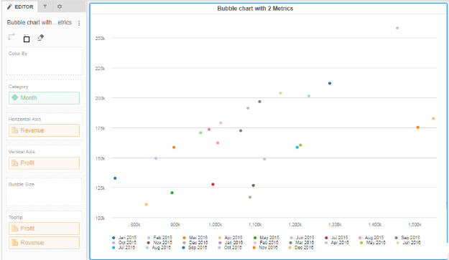Image resolution: width=449 pixels, height=260 pixels.
Task: Switch to the EDITOR tab
Action: click(20, 6)
